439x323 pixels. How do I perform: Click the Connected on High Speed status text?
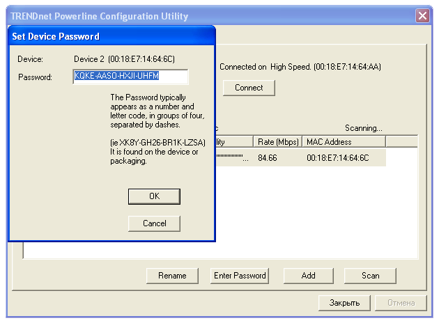[x=300, y=67]
